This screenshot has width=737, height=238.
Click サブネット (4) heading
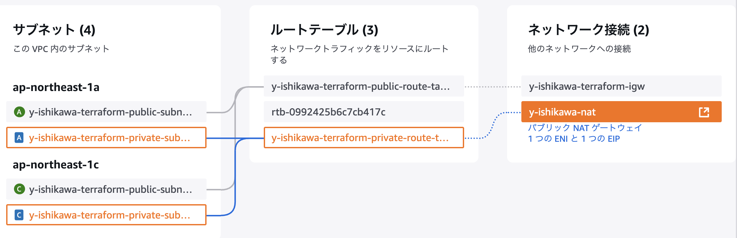coord(54,30)
